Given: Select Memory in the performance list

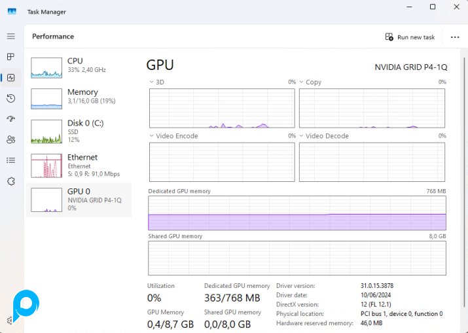Looking at the screenshot, I should 79,96.
